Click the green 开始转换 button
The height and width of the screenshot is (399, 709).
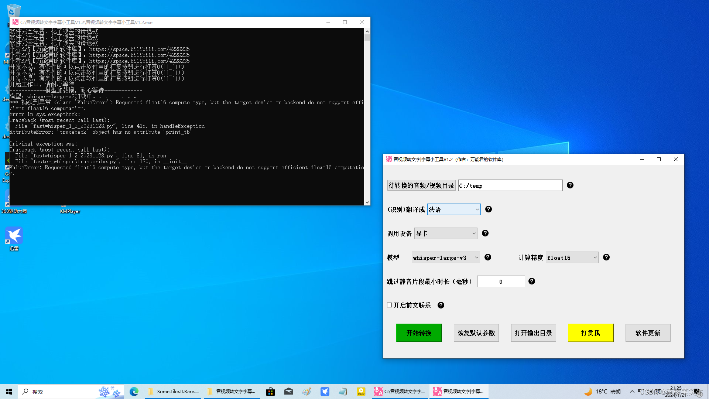point(419,333)
